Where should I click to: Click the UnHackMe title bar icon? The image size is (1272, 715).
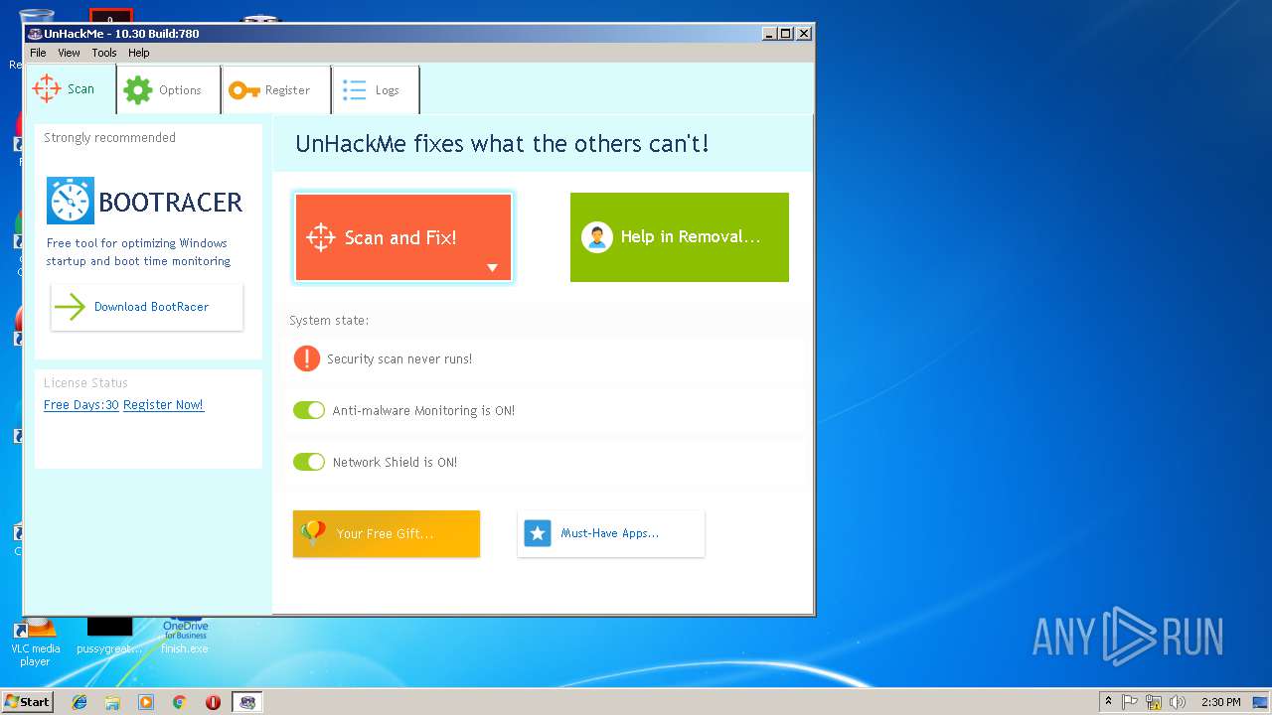35,34
